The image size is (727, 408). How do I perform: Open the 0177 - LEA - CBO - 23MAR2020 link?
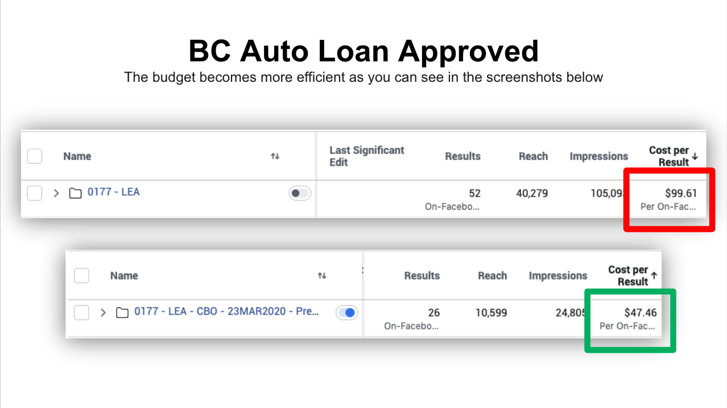226,311
